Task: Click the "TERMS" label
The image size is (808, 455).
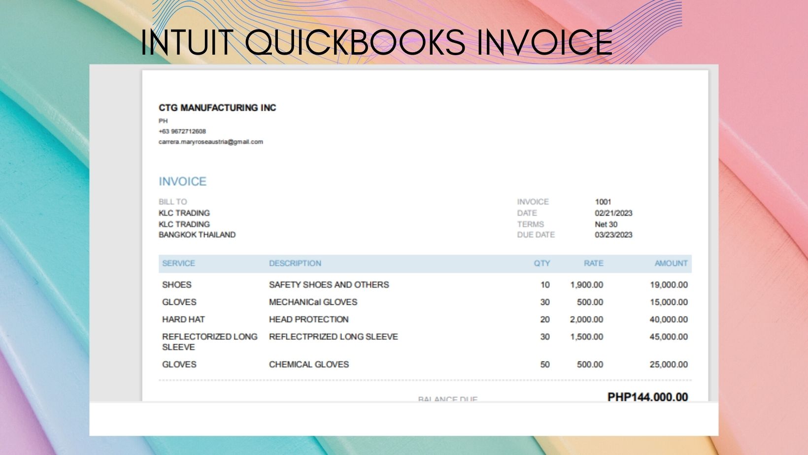Action: 530,224
